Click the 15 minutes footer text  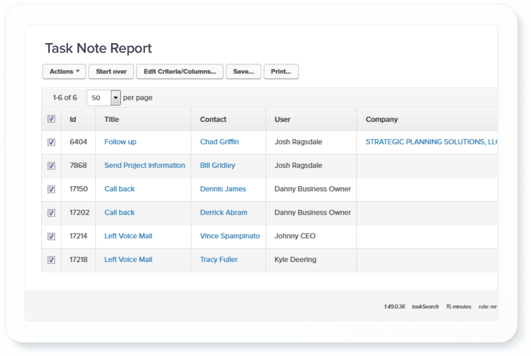[458, 306]
